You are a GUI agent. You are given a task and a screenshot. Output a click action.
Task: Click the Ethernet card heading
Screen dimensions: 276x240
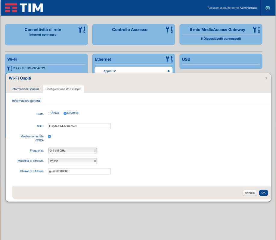(x=103, y=59)
